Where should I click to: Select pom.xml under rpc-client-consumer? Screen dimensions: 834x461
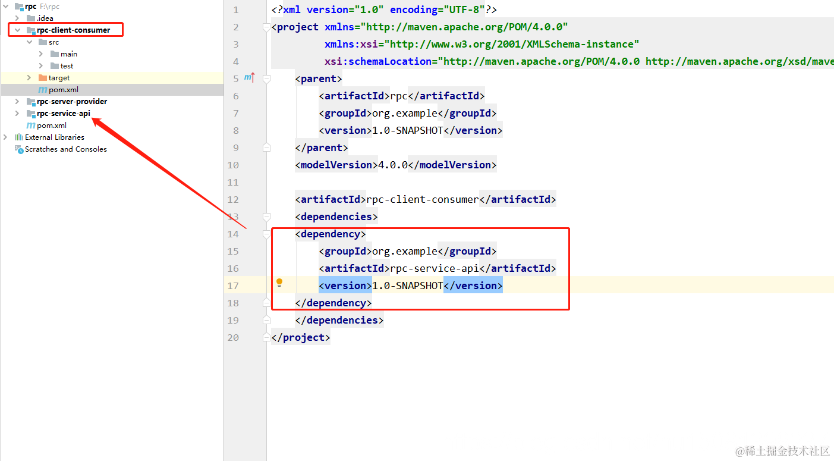(64, 90)
